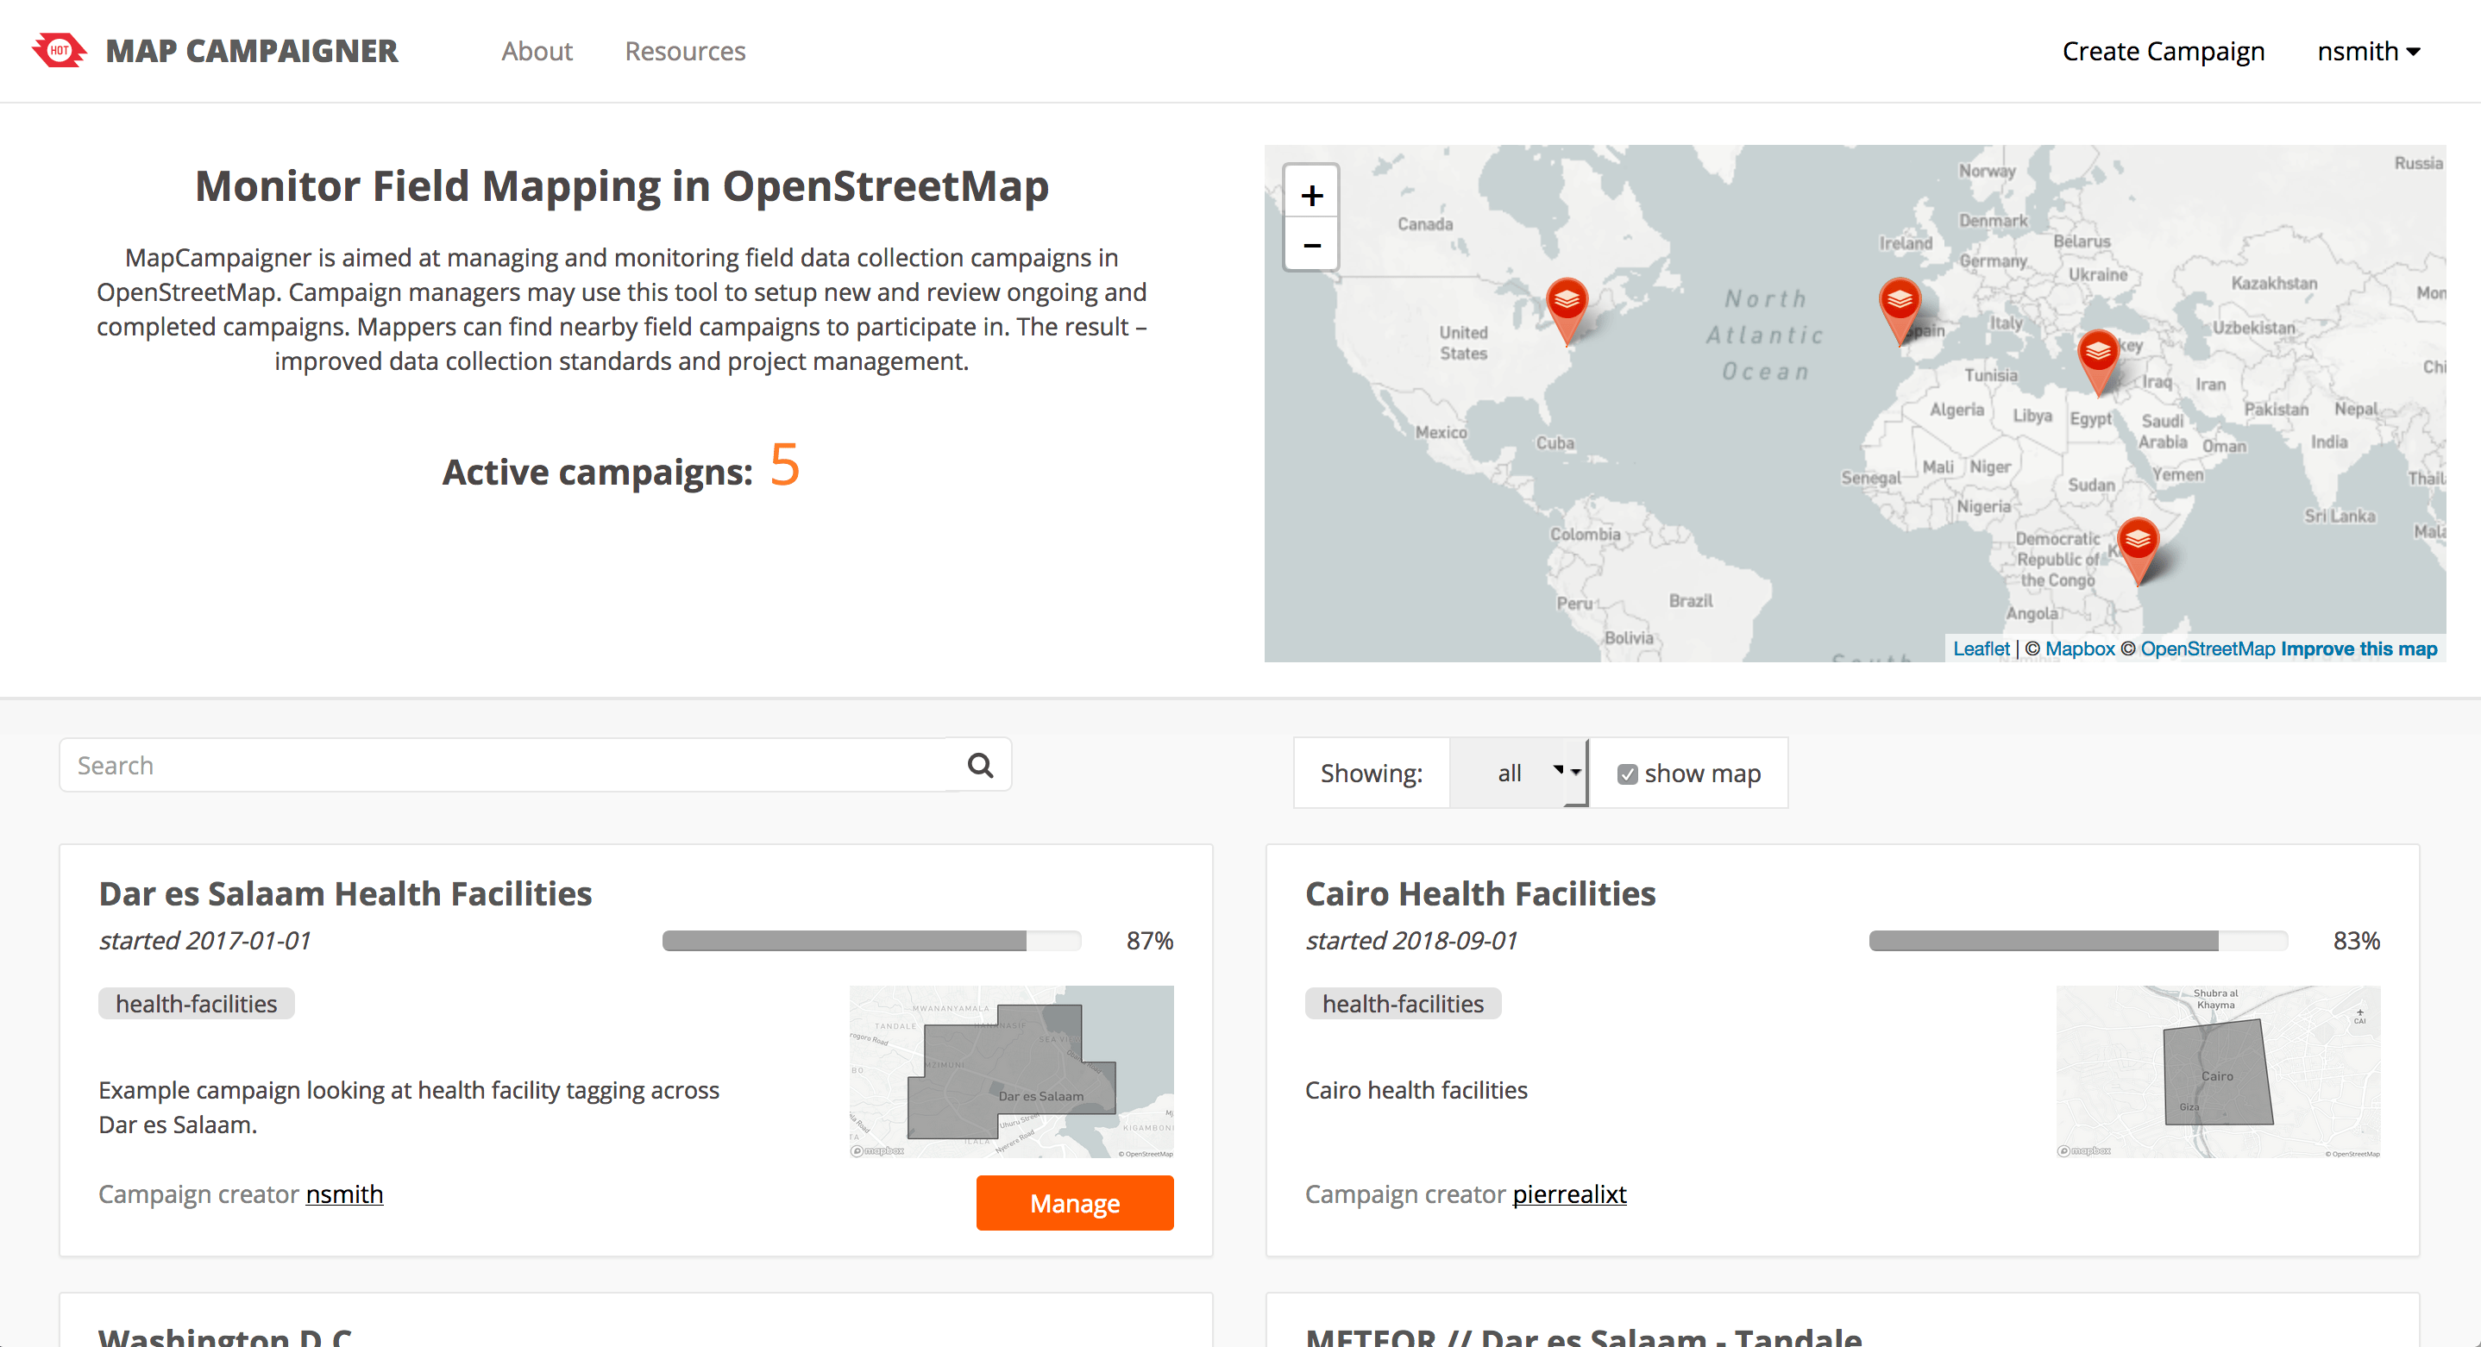2481x1347 pixels.
Task: Select the map marker over the United States
Action: 1567,310
